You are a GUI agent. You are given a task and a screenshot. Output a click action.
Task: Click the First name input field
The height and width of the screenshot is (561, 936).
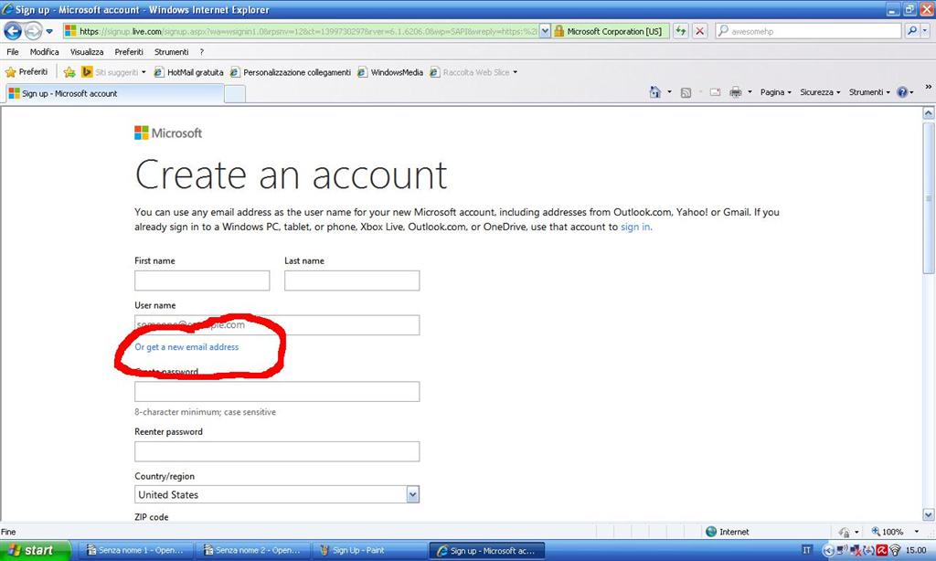tap(202, 280)
